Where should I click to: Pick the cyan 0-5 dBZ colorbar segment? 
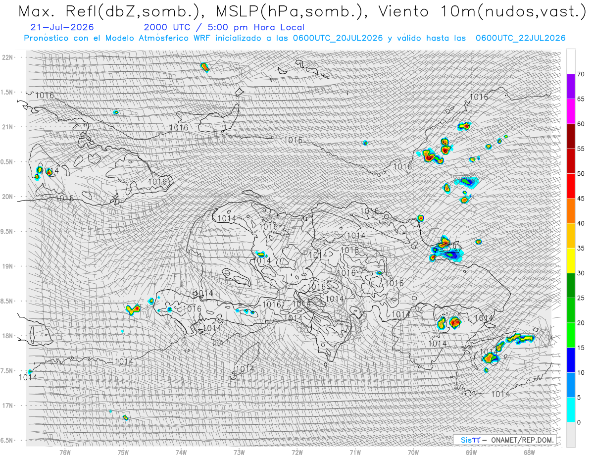(x=571, y=409)
